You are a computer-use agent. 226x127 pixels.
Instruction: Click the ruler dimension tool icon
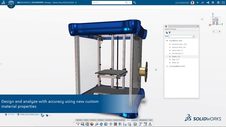[x=125, y=124]
